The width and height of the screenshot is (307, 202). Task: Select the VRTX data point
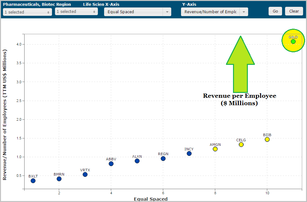point(85,175)
